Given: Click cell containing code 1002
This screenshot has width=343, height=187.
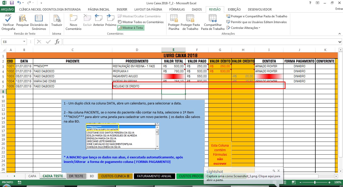Looking at the screenshot, I should (11, 71).
